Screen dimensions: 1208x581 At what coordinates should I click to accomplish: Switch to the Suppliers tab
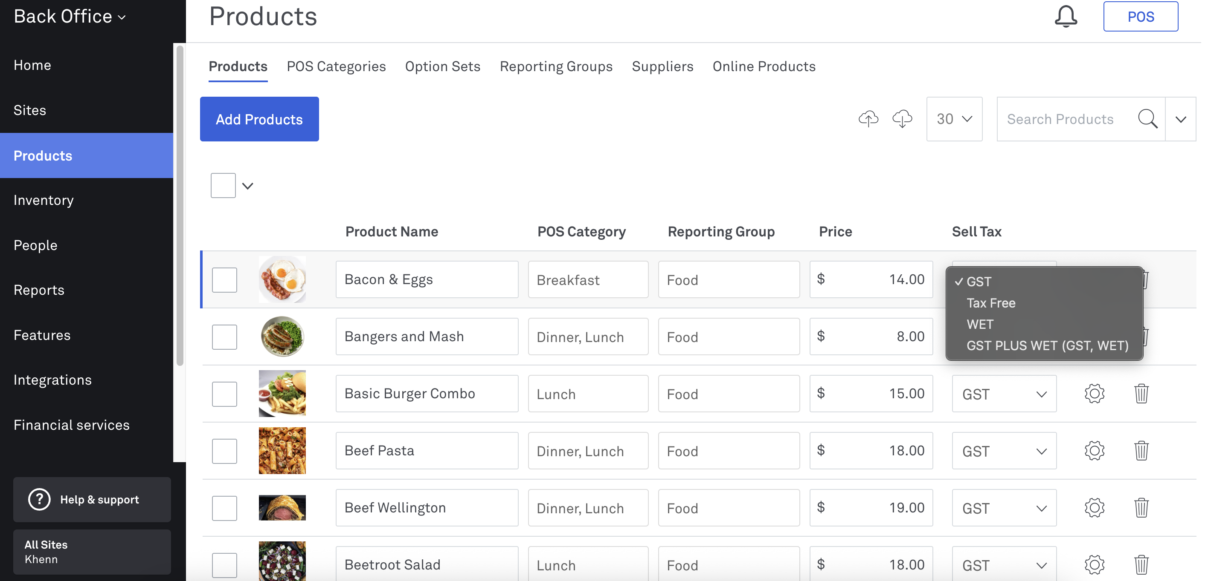click(x=662, y=66)
